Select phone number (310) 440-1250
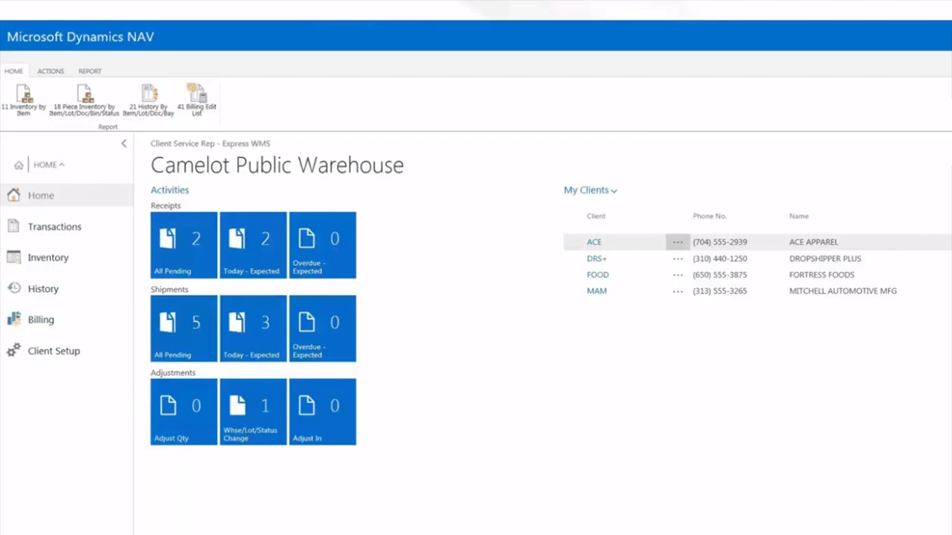 click(720, 259)
